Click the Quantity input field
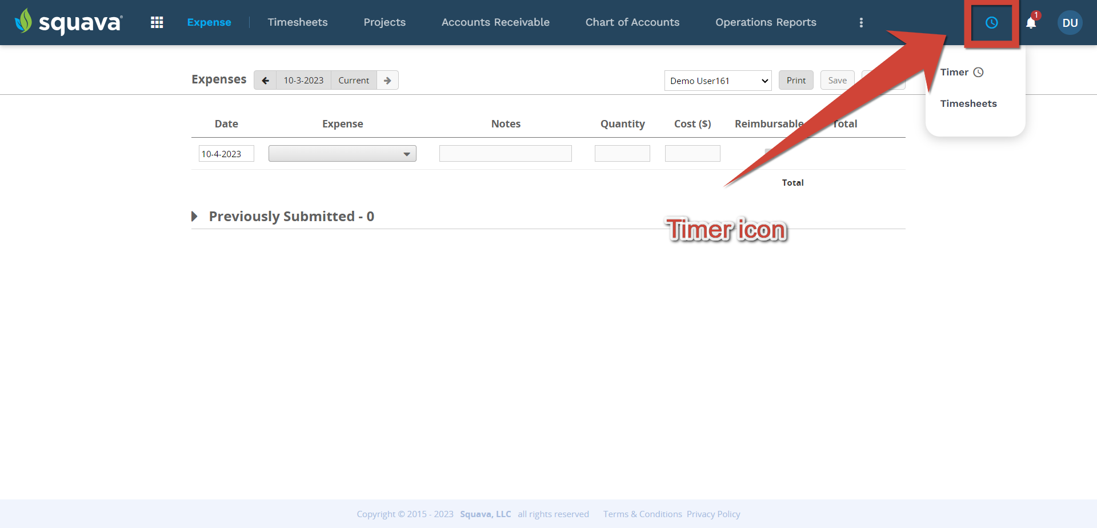 point(622,154)
